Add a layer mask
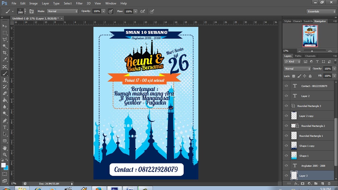The height and width of the screenshot is (190, 338). point(303,183)
